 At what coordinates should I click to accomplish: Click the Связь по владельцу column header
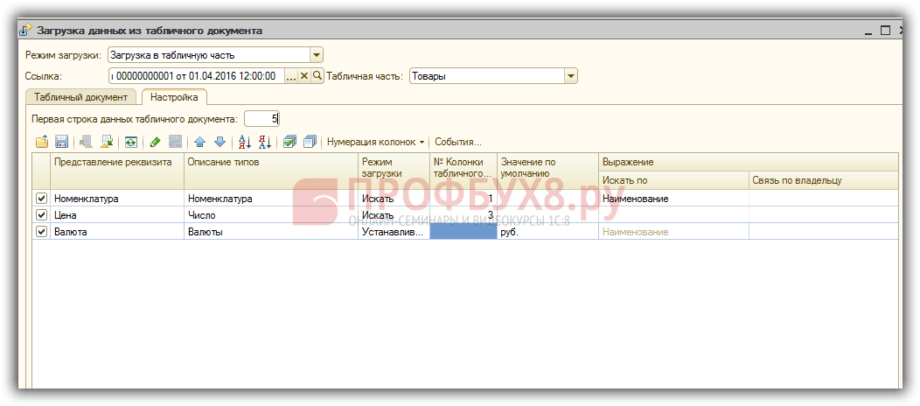click(824, 180)
